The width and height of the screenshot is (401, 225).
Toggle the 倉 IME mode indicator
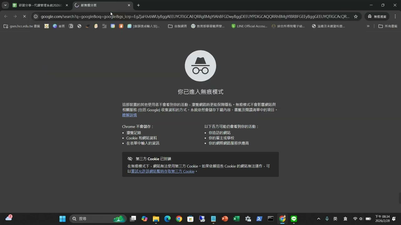tap(345, 219)
